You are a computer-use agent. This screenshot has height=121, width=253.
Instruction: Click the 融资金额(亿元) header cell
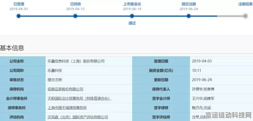click(161, 70)
